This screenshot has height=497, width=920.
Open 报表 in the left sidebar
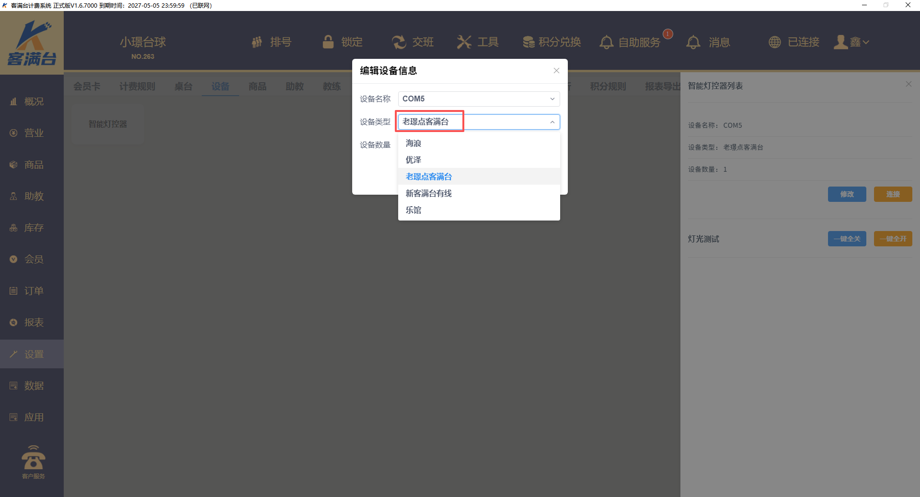click(x=34, y=322)
